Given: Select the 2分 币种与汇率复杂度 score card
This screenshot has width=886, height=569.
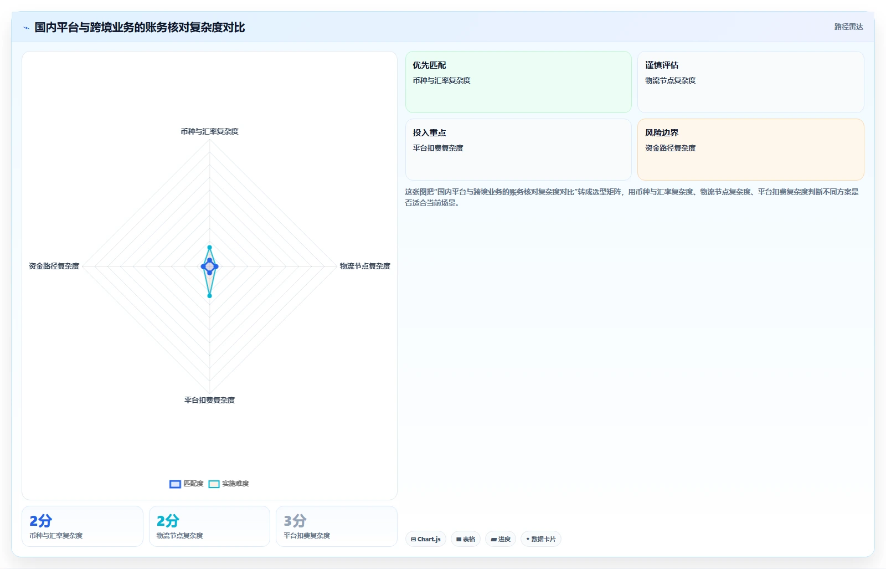Looking at the screenshot, I should pos(83,526).
